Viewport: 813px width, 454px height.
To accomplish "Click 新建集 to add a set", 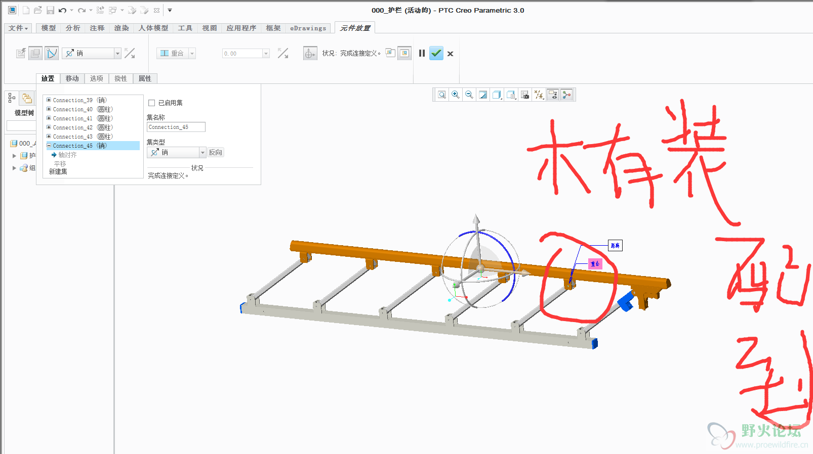I will (x=58, y=172).
